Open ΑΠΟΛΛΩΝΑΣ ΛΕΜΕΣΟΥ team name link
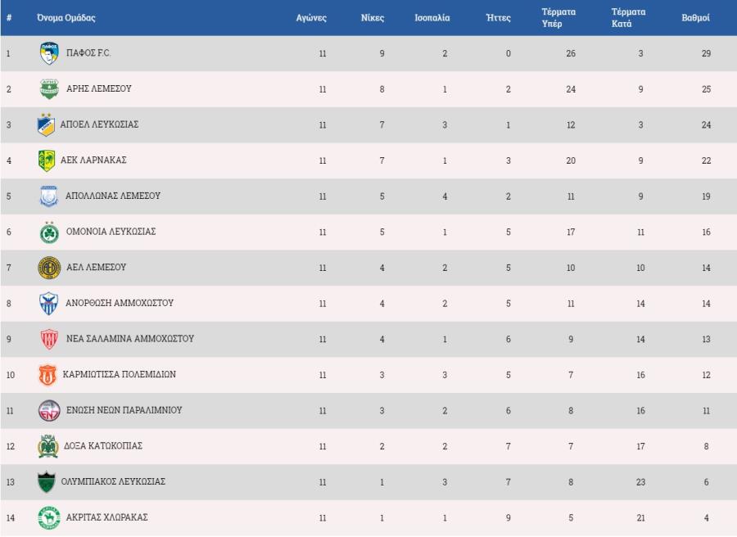Image resolution: width=737 pixels, height=537 pixels. pyautogui.click(x=113, y=196)
